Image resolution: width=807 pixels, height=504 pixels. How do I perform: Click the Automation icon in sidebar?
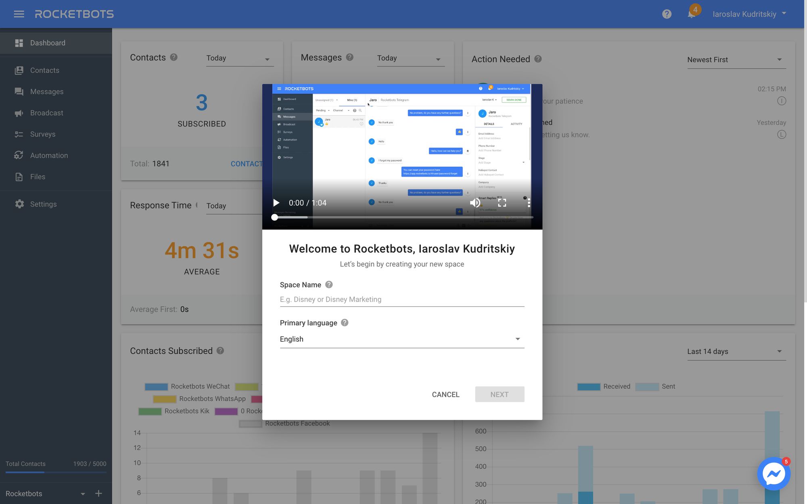tap(19, 155)
